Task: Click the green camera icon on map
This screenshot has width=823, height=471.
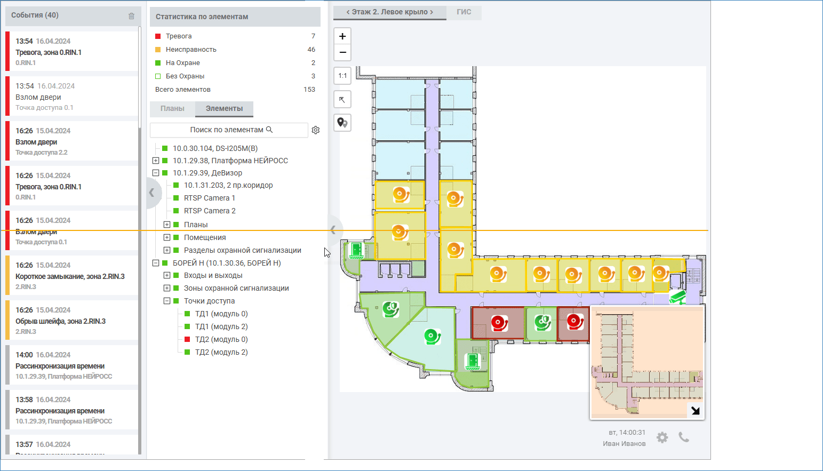Action: click(x=677, y=297)
